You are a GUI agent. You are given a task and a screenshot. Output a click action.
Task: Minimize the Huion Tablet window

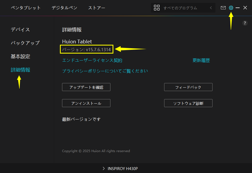point(237,8)
